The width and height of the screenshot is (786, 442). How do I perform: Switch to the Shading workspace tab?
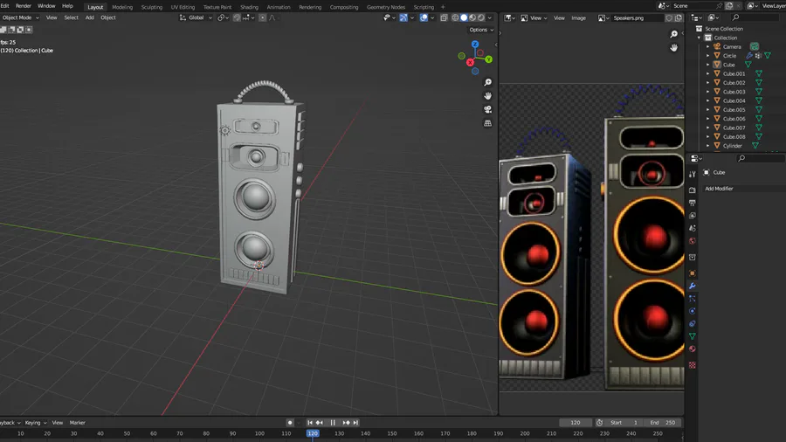point(249,7)
